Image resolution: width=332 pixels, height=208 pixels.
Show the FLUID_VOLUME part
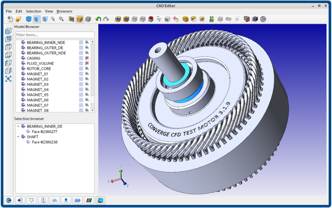(86, 63)
